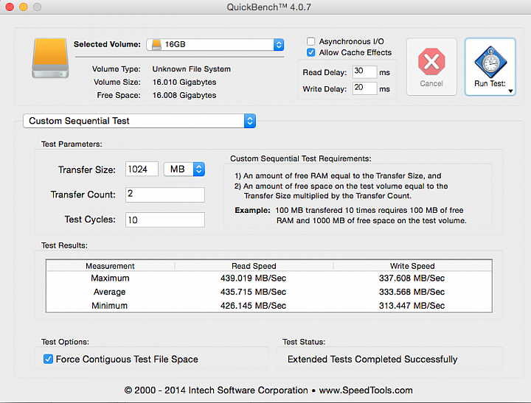Screen dimensions: 531x403
Task: Click Extended Tests Completed Successfully status
Action: click(372, 359)
